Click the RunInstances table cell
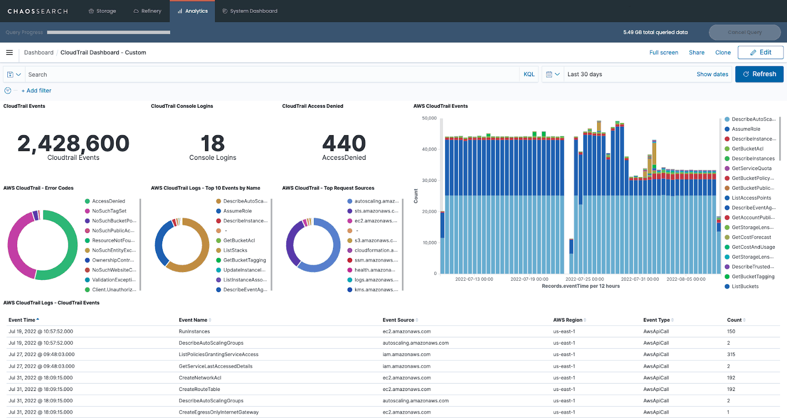 pyautogui.click(x=194, y=331)
